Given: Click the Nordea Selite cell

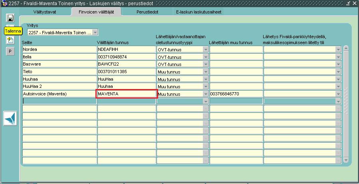Looking at the screenshot, I should (60, 49).
